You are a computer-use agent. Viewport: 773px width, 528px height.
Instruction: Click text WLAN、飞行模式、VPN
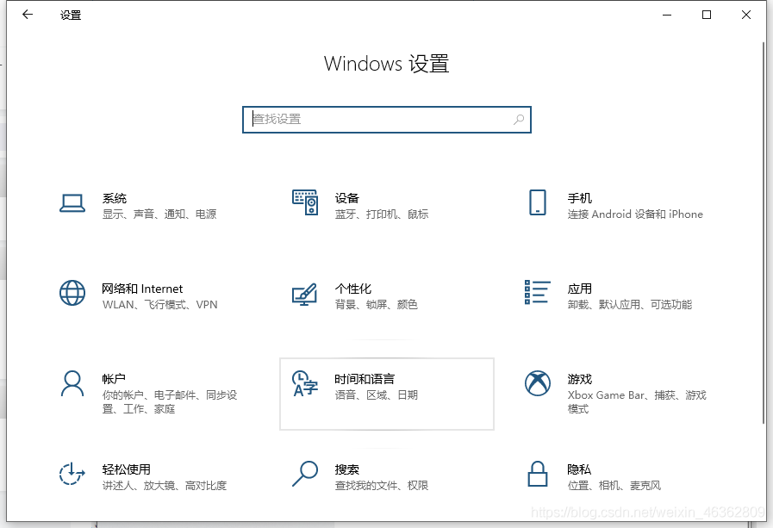(159, 305)
